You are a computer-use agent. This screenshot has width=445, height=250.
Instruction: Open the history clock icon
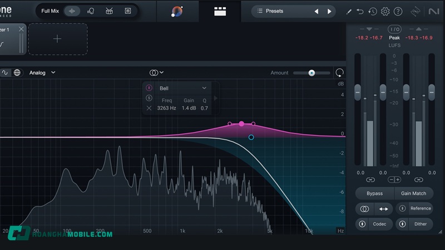point(372,11)
